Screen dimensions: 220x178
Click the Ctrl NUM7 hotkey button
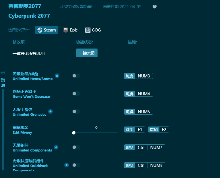tap(144, 147)
